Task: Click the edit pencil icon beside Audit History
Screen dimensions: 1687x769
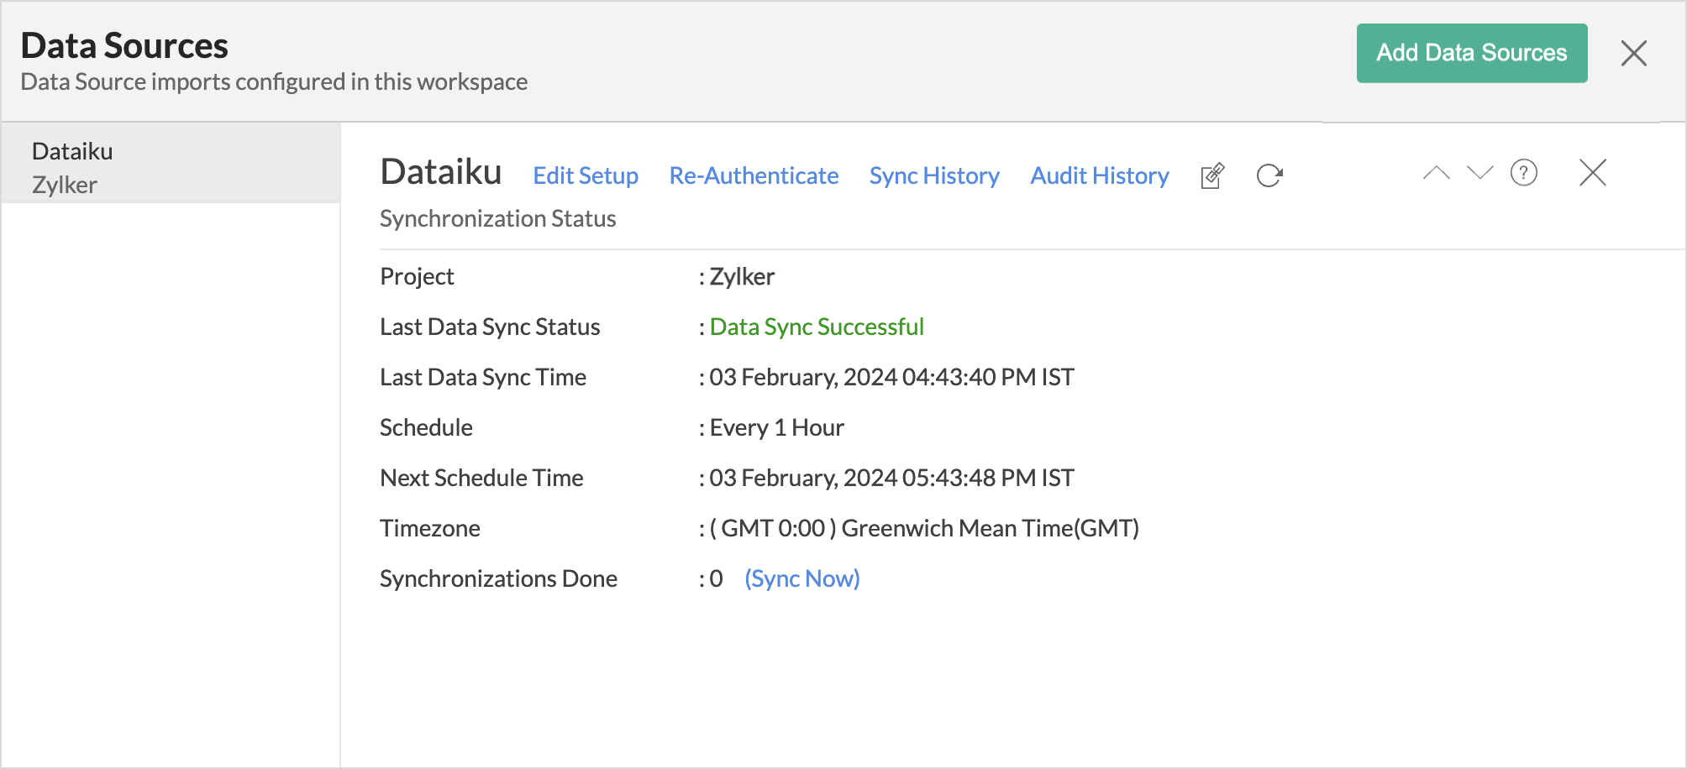Action: (1212, 175)
